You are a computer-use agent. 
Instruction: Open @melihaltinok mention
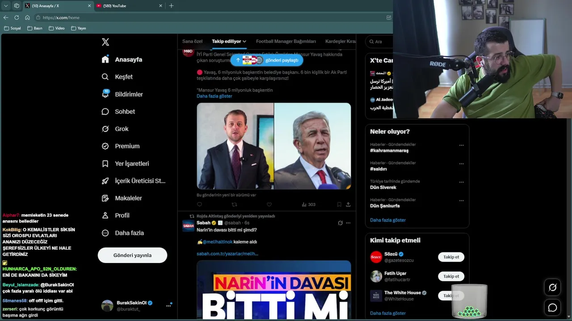[218, 242]
